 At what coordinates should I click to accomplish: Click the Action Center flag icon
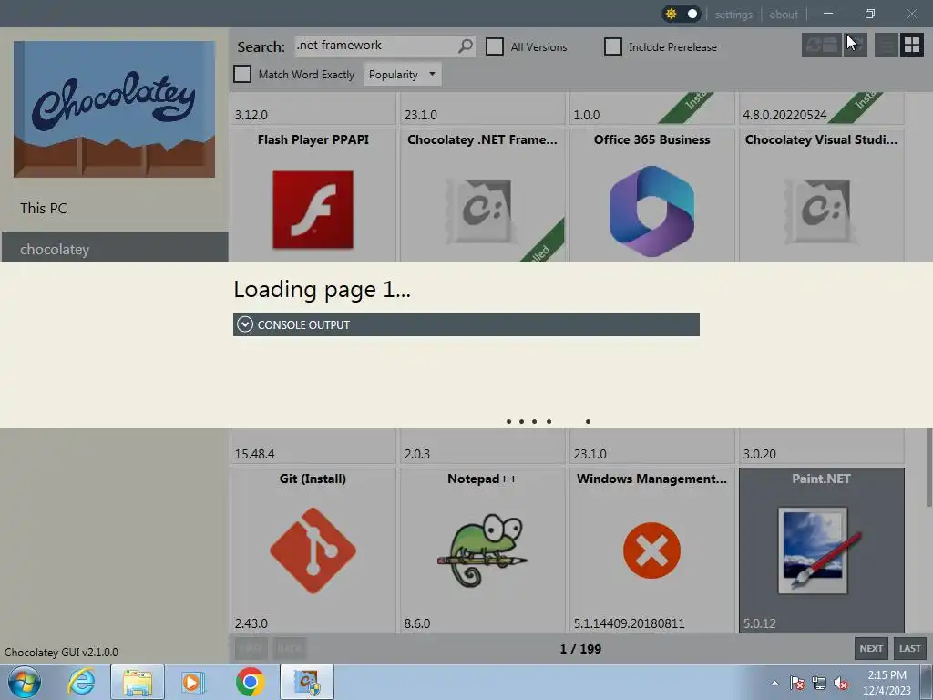pyautogui.click(x=796, y=683)
